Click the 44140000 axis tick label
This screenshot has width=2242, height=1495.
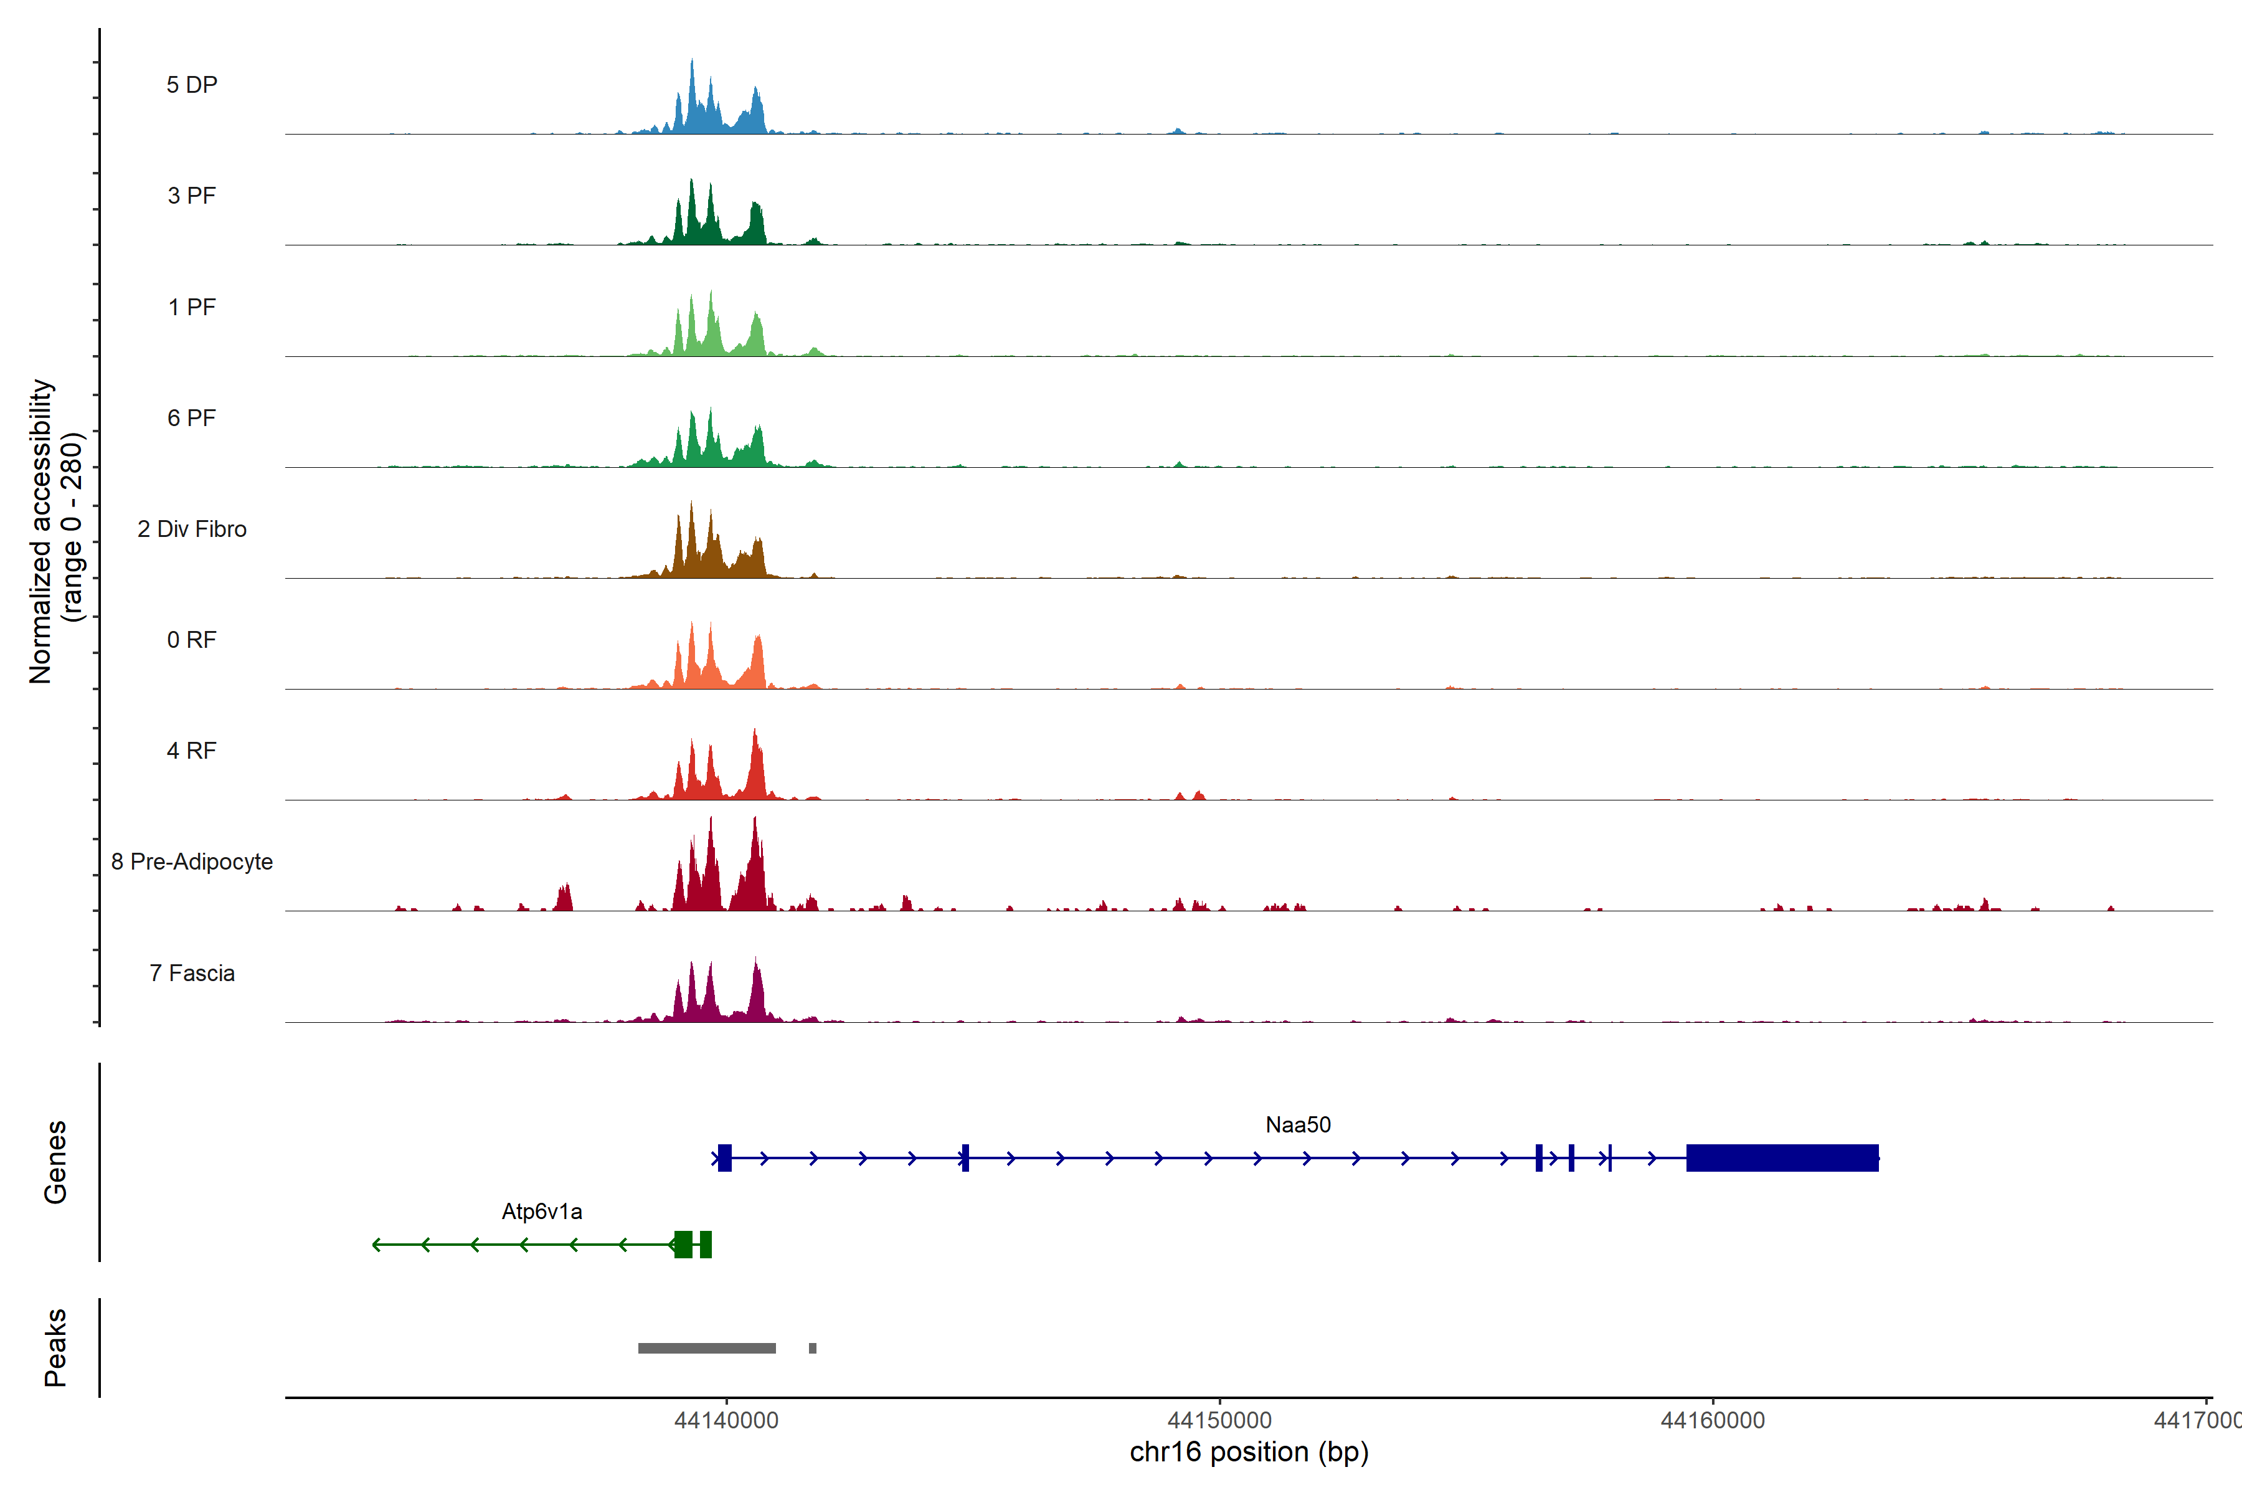click(726, 1421)
